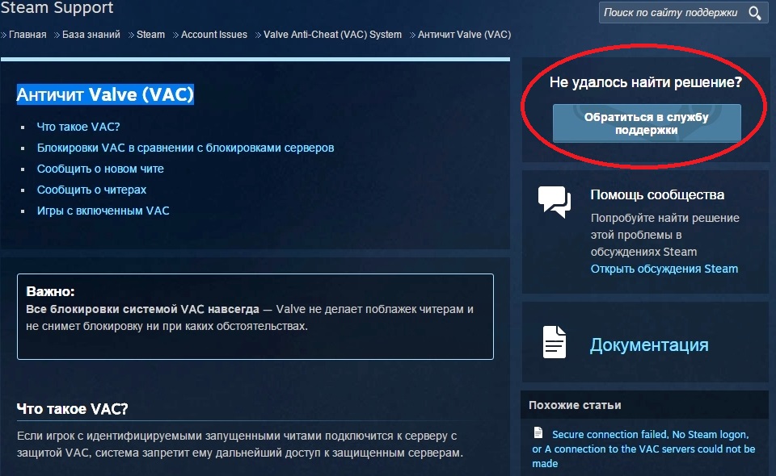Open Открыть обсуждения Steam link
Viewport: 776px width, 476px height.
click(x=664, y=269)
